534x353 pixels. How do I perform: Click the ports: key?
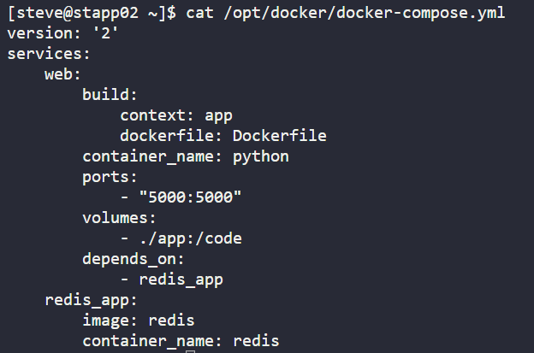[110, 178]
